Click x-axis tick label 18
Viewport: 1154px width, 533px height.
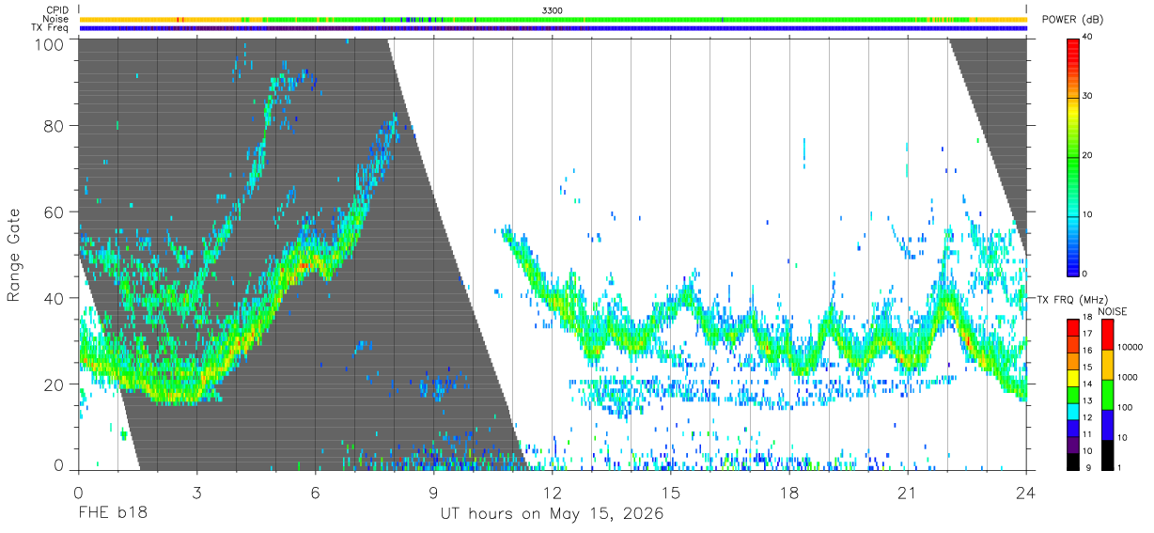[789, 493]
